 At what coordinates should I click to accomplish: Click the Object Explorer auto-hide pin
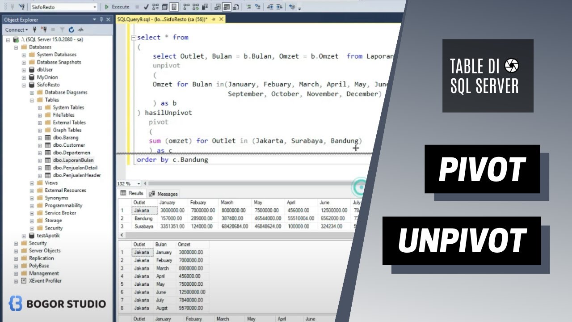[x=101, y=20]
